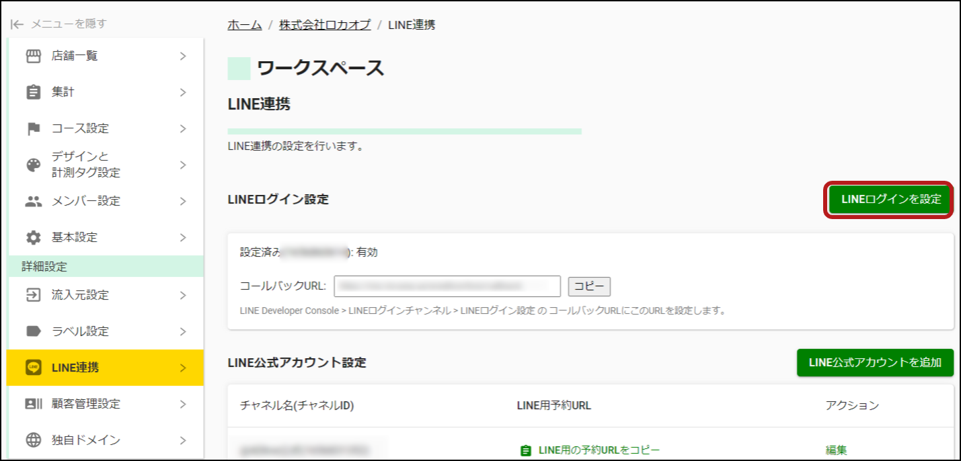Click the コース設定 flag icon
Image resolution: width=961 pixels, height=461 pixels.
pos(33,129)
